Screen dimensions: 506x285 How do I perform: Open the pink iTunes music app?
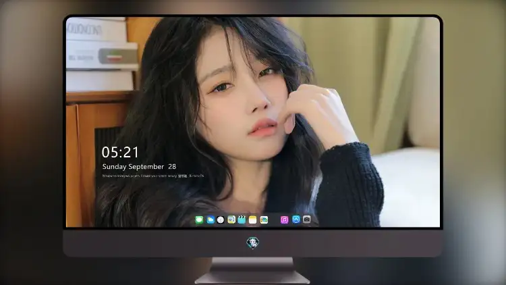[284, 220]
